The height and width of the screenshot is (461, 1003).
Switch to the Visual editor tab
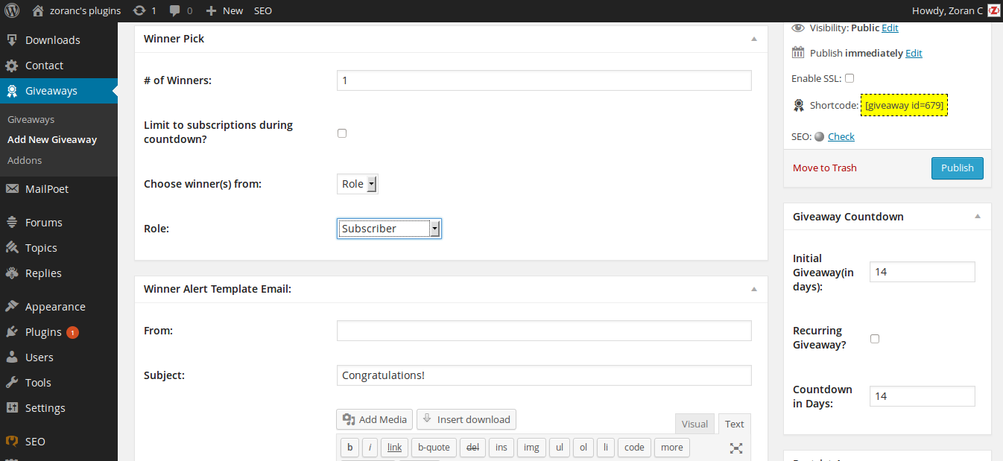click(694, 425)
